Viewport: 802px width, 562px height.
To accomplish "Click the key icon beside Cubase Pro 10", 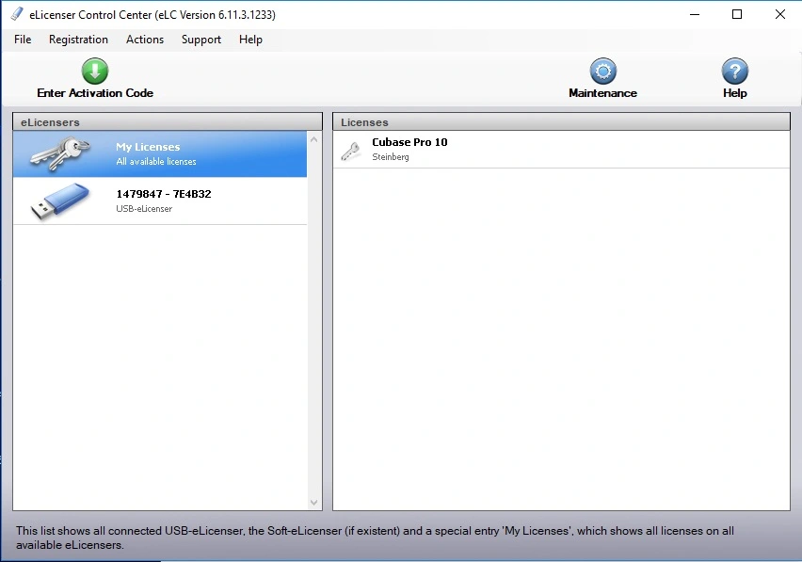I will 351,150.
